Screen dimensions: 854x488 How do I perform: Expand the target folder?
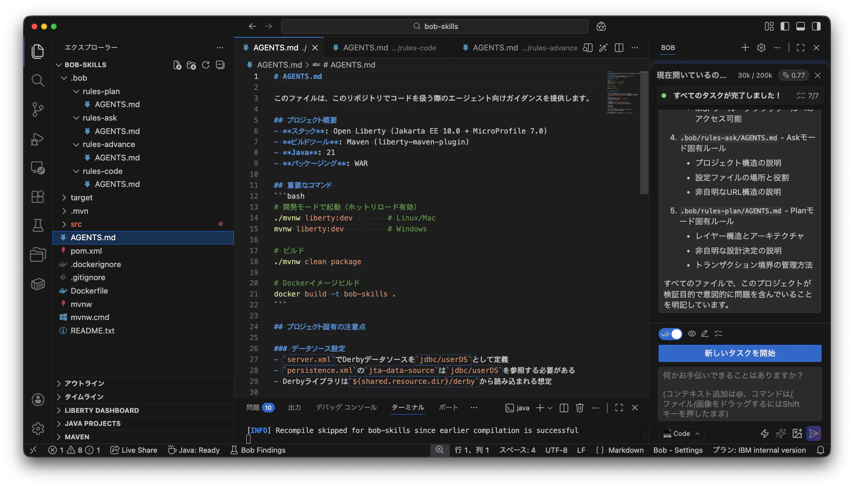[82, 197]
